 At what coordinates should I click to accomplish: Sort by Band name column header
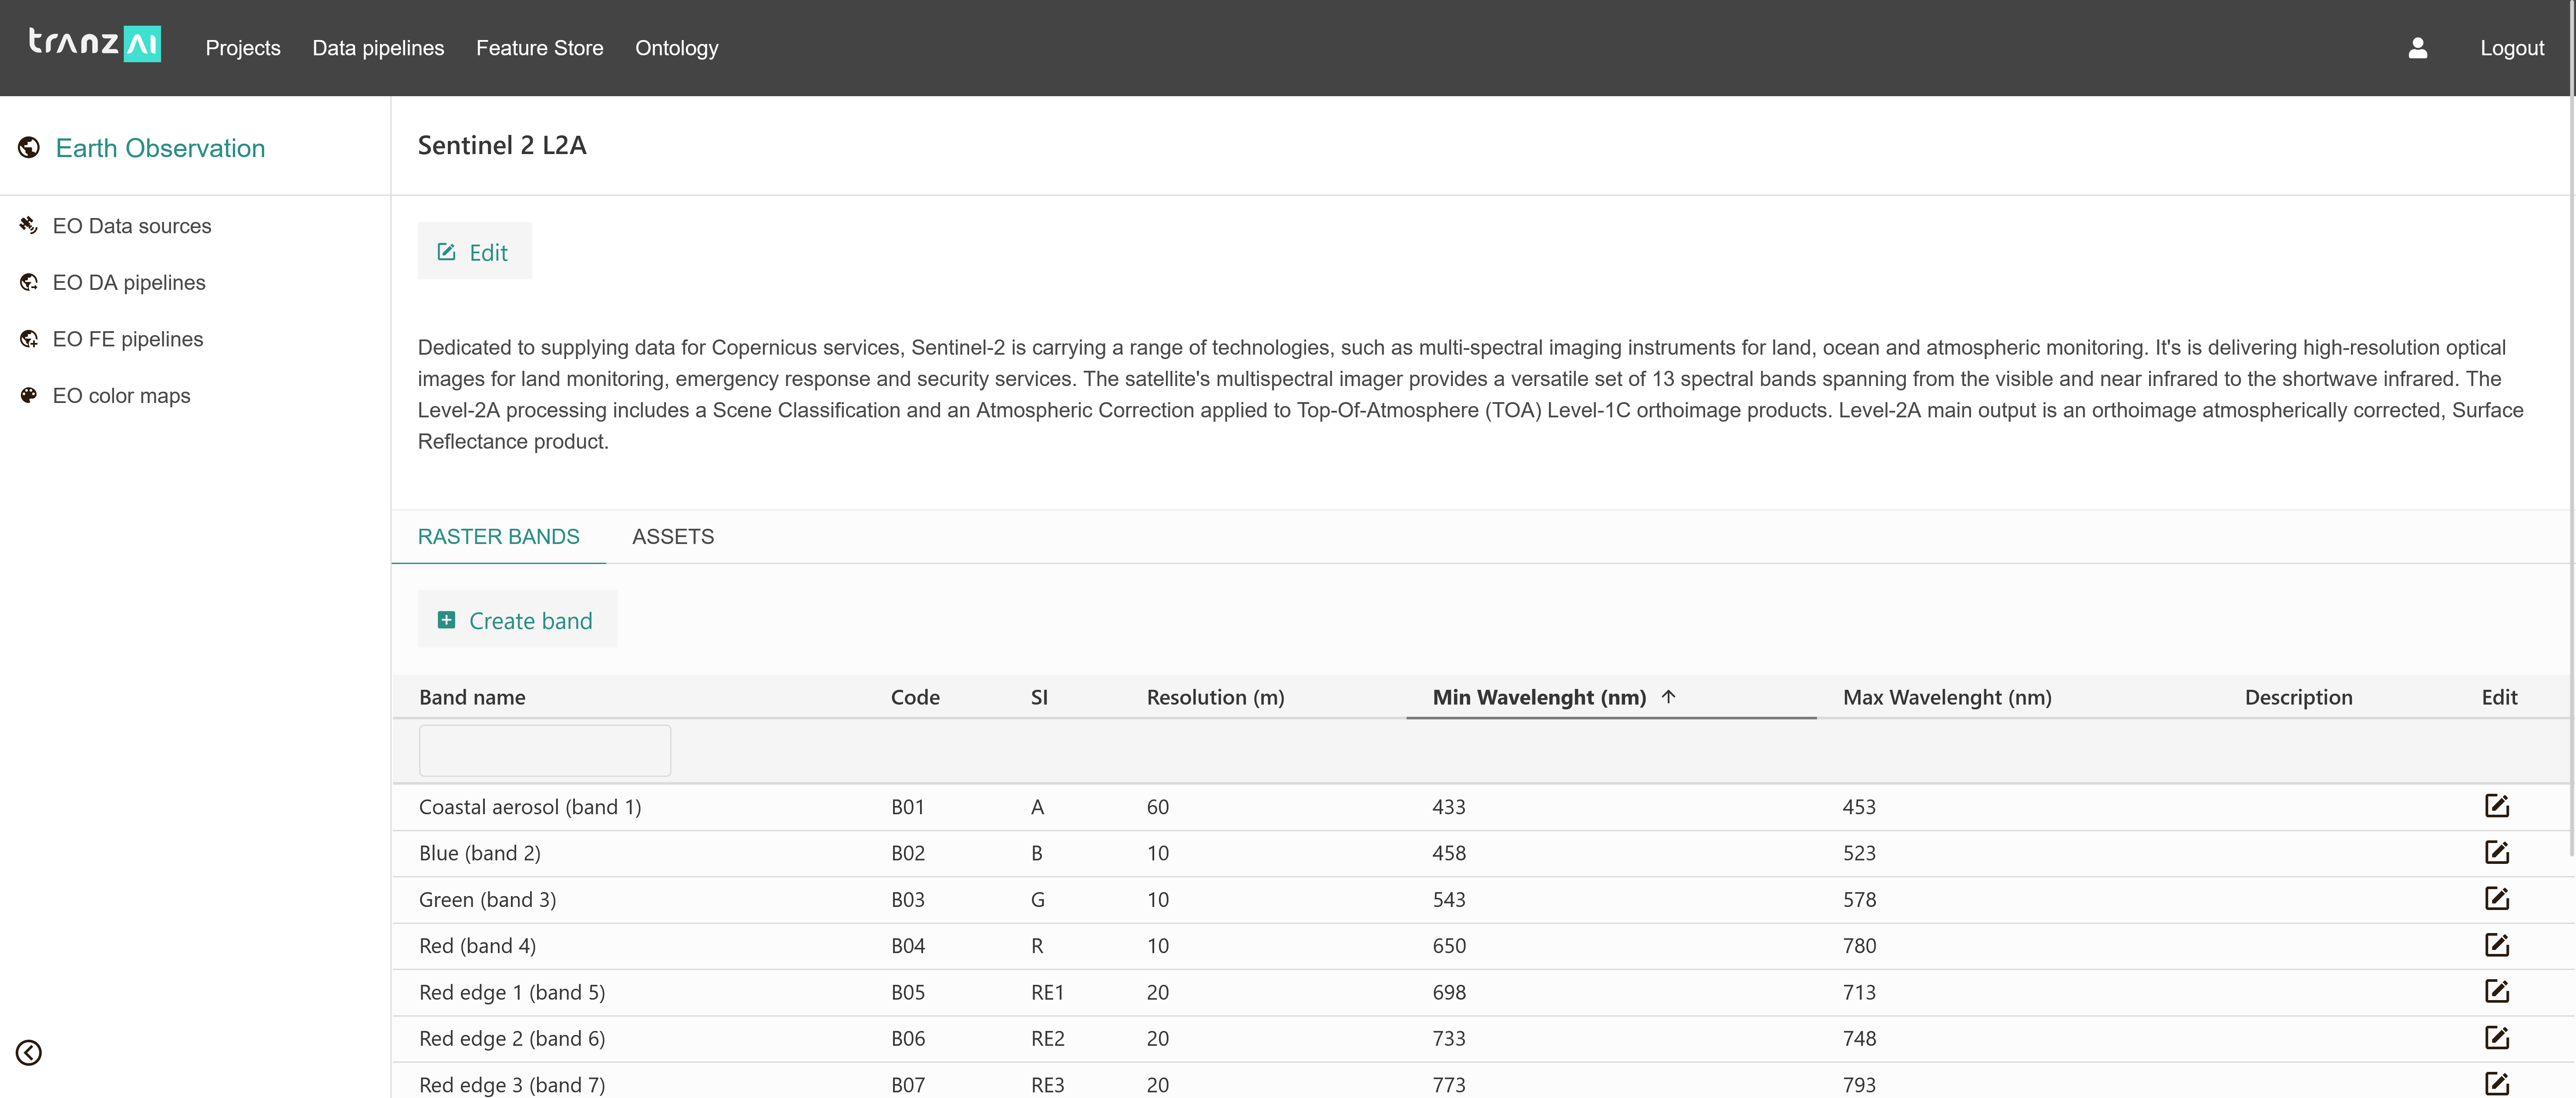point(472,697)
